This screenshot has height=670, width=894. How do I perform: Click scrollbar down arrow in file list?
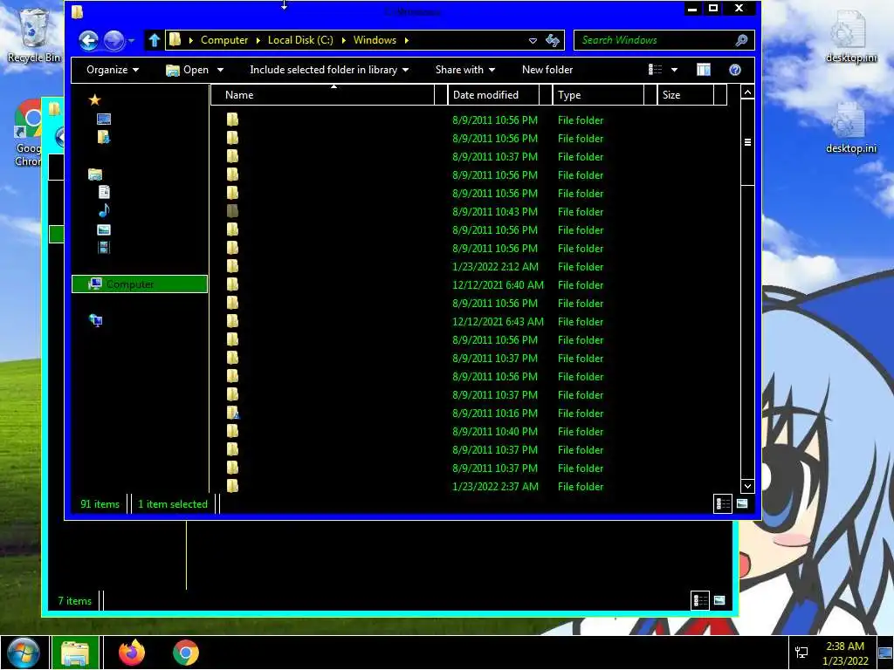pyautogui.click(x=747, y=486)
